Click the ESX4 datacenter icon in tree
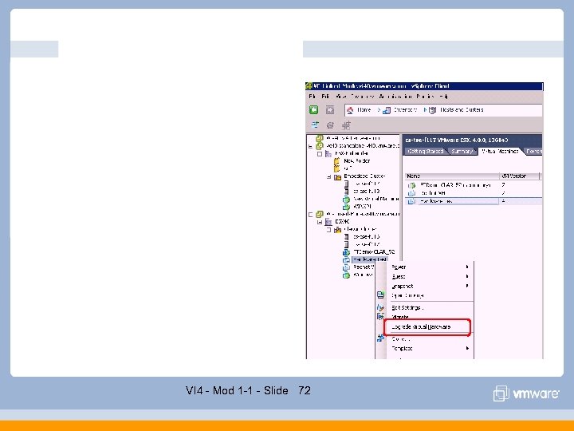Screen dimensions: 574x431 [x=328, y=222]
